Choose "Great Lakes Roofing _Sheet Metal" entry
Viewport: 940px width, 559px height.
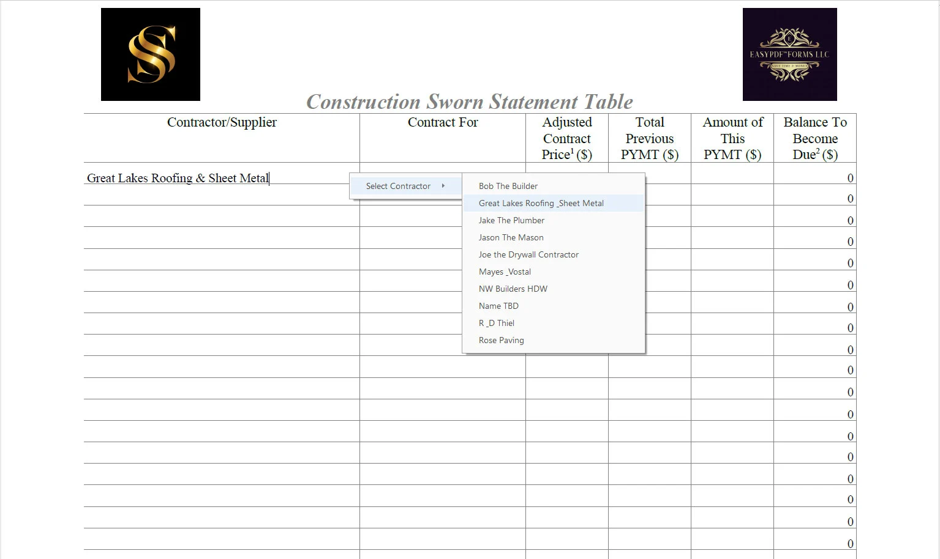point(541,203)
